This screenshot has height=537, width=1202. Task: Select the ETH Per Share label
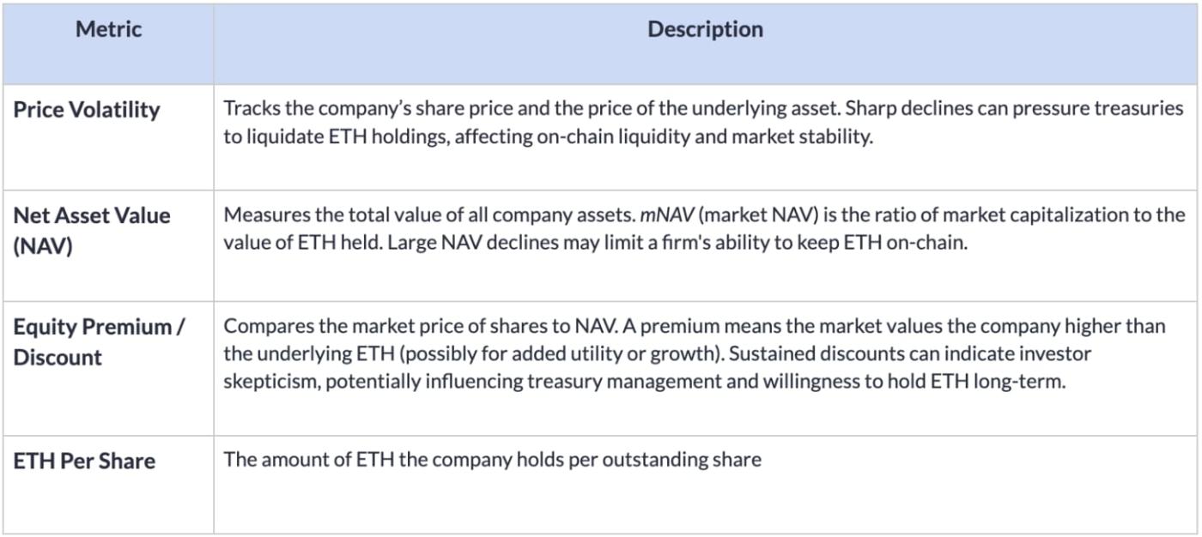pos(84,461)
